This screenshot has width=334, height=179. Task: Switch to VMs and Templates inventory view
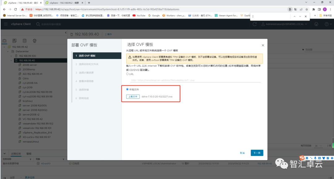pos(15,41)
